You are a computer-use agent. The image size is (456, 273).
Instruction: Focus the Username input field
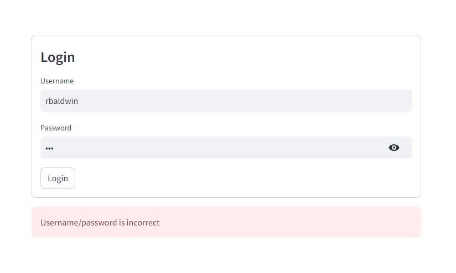tap(226, 101)
